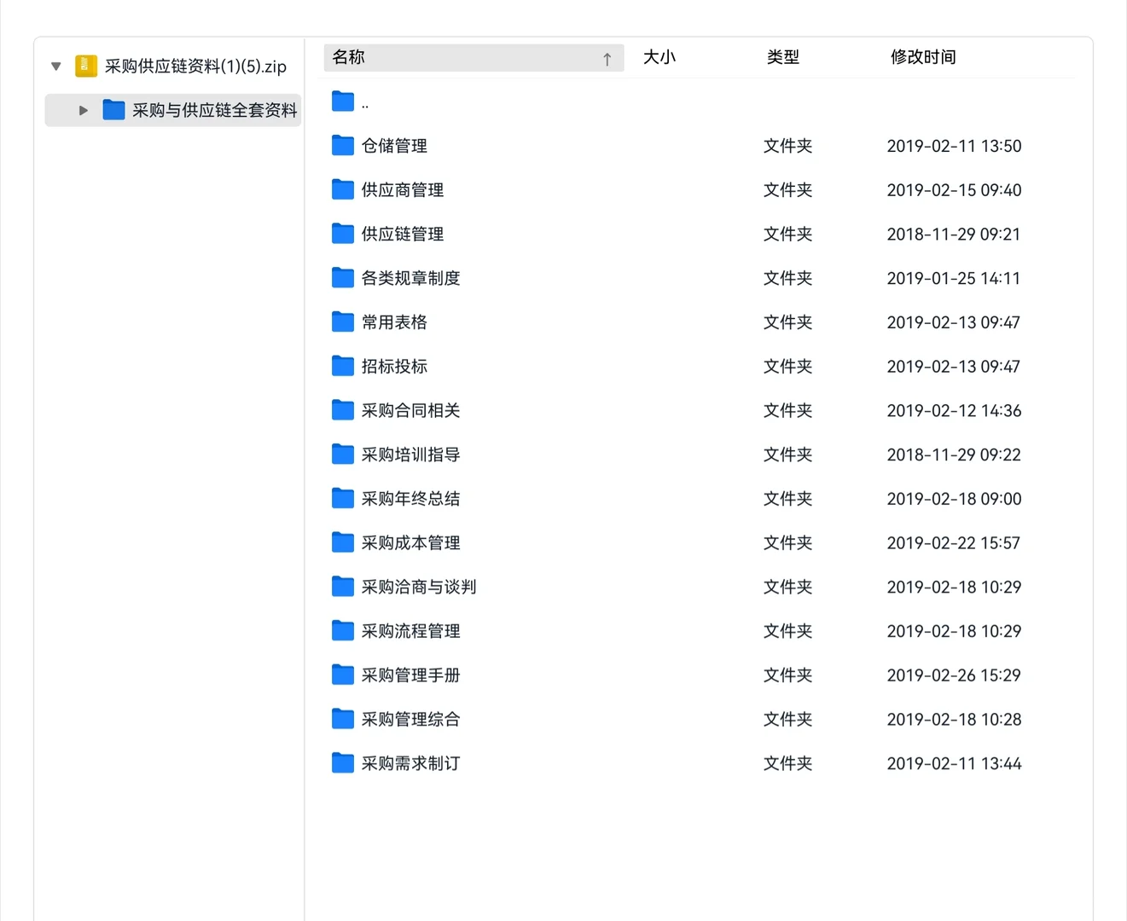Click the 供应商管理 folder icon
Viewport: 1127px width, 921px height.
(x=342, y=189)
